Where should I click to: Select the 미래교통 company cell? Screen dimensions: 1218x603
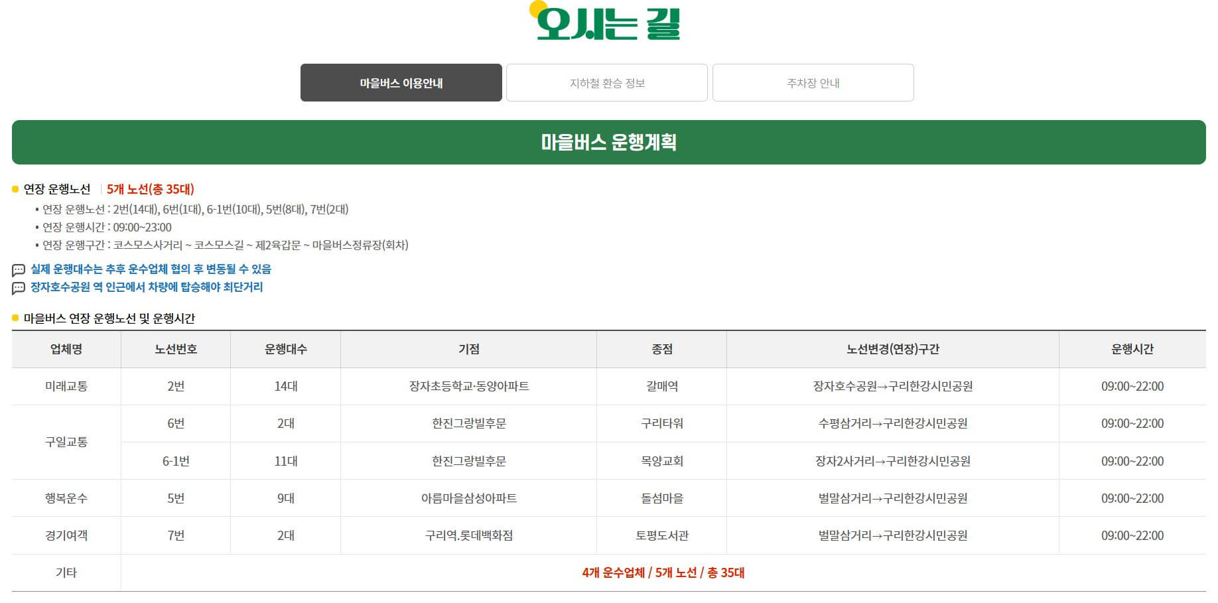[x=66, y=387]
